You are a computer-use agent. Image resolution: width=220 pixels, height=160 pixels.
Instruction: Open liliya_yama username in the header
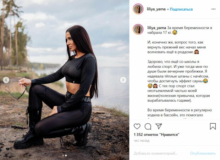156,9
